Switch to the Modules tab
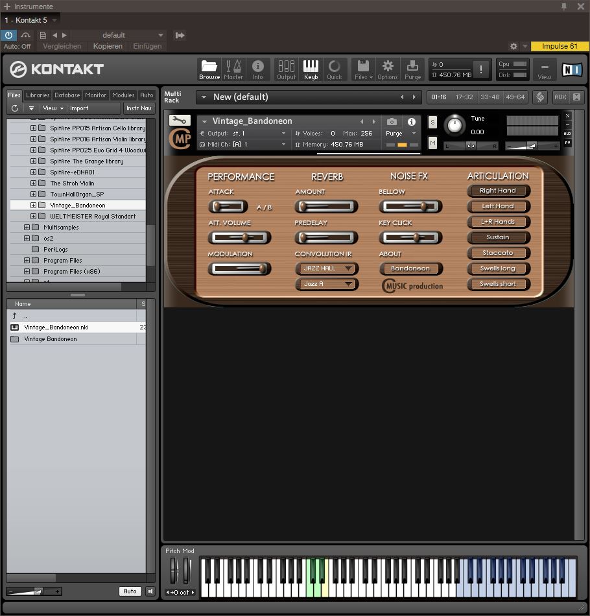Image resolution: width=590 pixels, height=616 pixels. point(123,95)
